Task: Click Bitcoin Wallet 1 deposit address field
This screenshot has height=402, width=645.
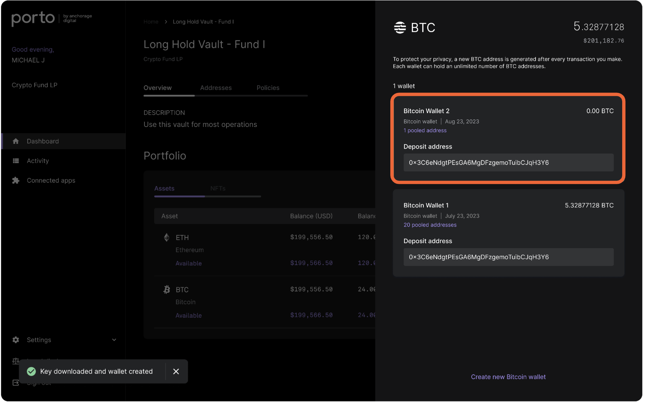Action: click(508, 257)
